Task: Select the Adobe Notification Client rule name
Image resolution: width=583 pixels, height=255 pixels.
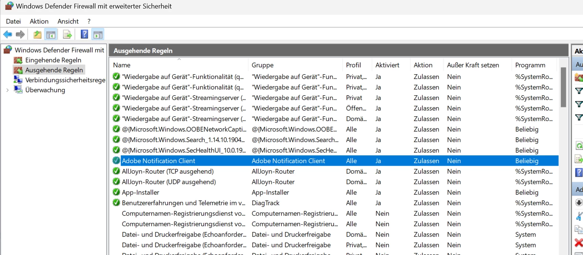Action: pos(158,161)
